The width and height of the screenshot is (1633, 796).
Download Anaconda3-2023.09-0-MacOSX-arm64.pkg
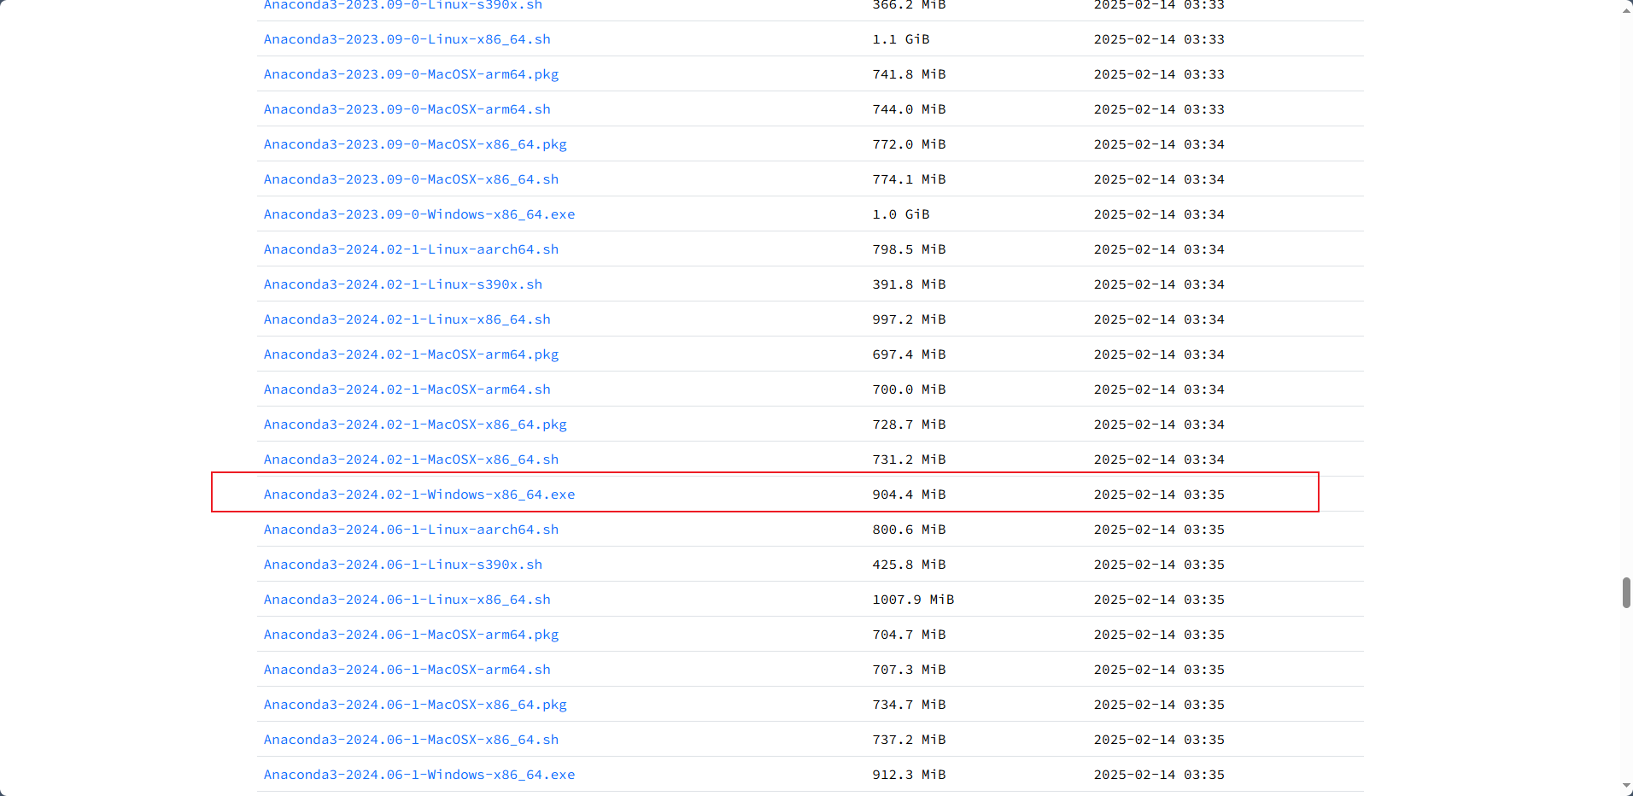point(411,74)
